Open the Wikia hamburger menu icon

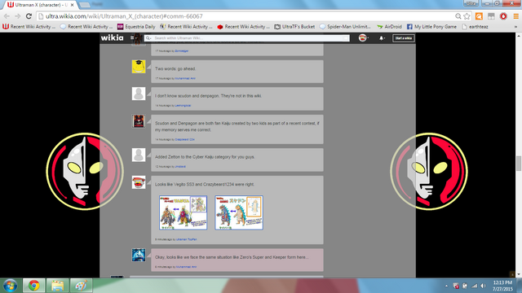tap(132, 38)
